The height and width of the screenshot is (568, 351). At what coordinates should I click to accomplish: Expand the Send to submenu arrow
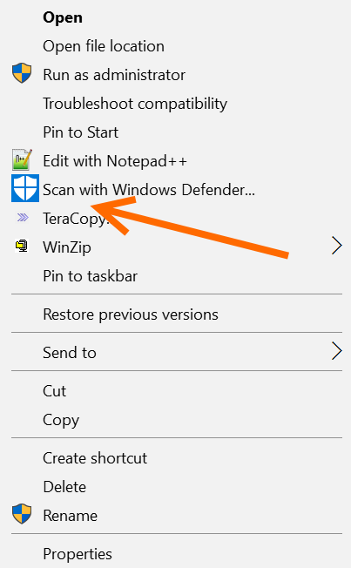click(336, 351)
